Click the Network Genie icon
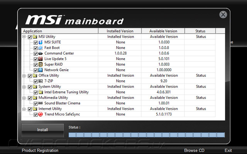The width and height of the screenshot is (247, 154). 41,70
